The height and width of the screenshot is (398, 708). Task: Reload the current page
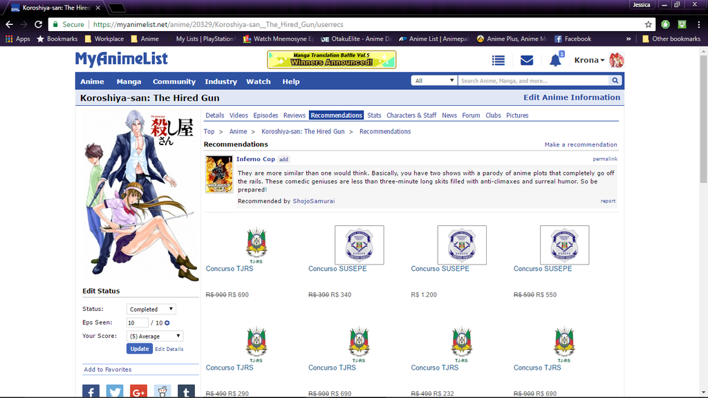pyautogui.click(x=39, y=24)
